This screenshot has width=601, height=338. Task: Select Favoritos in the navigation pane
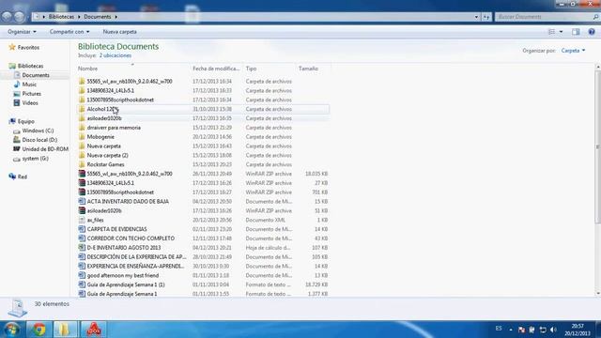click(28, 48)
